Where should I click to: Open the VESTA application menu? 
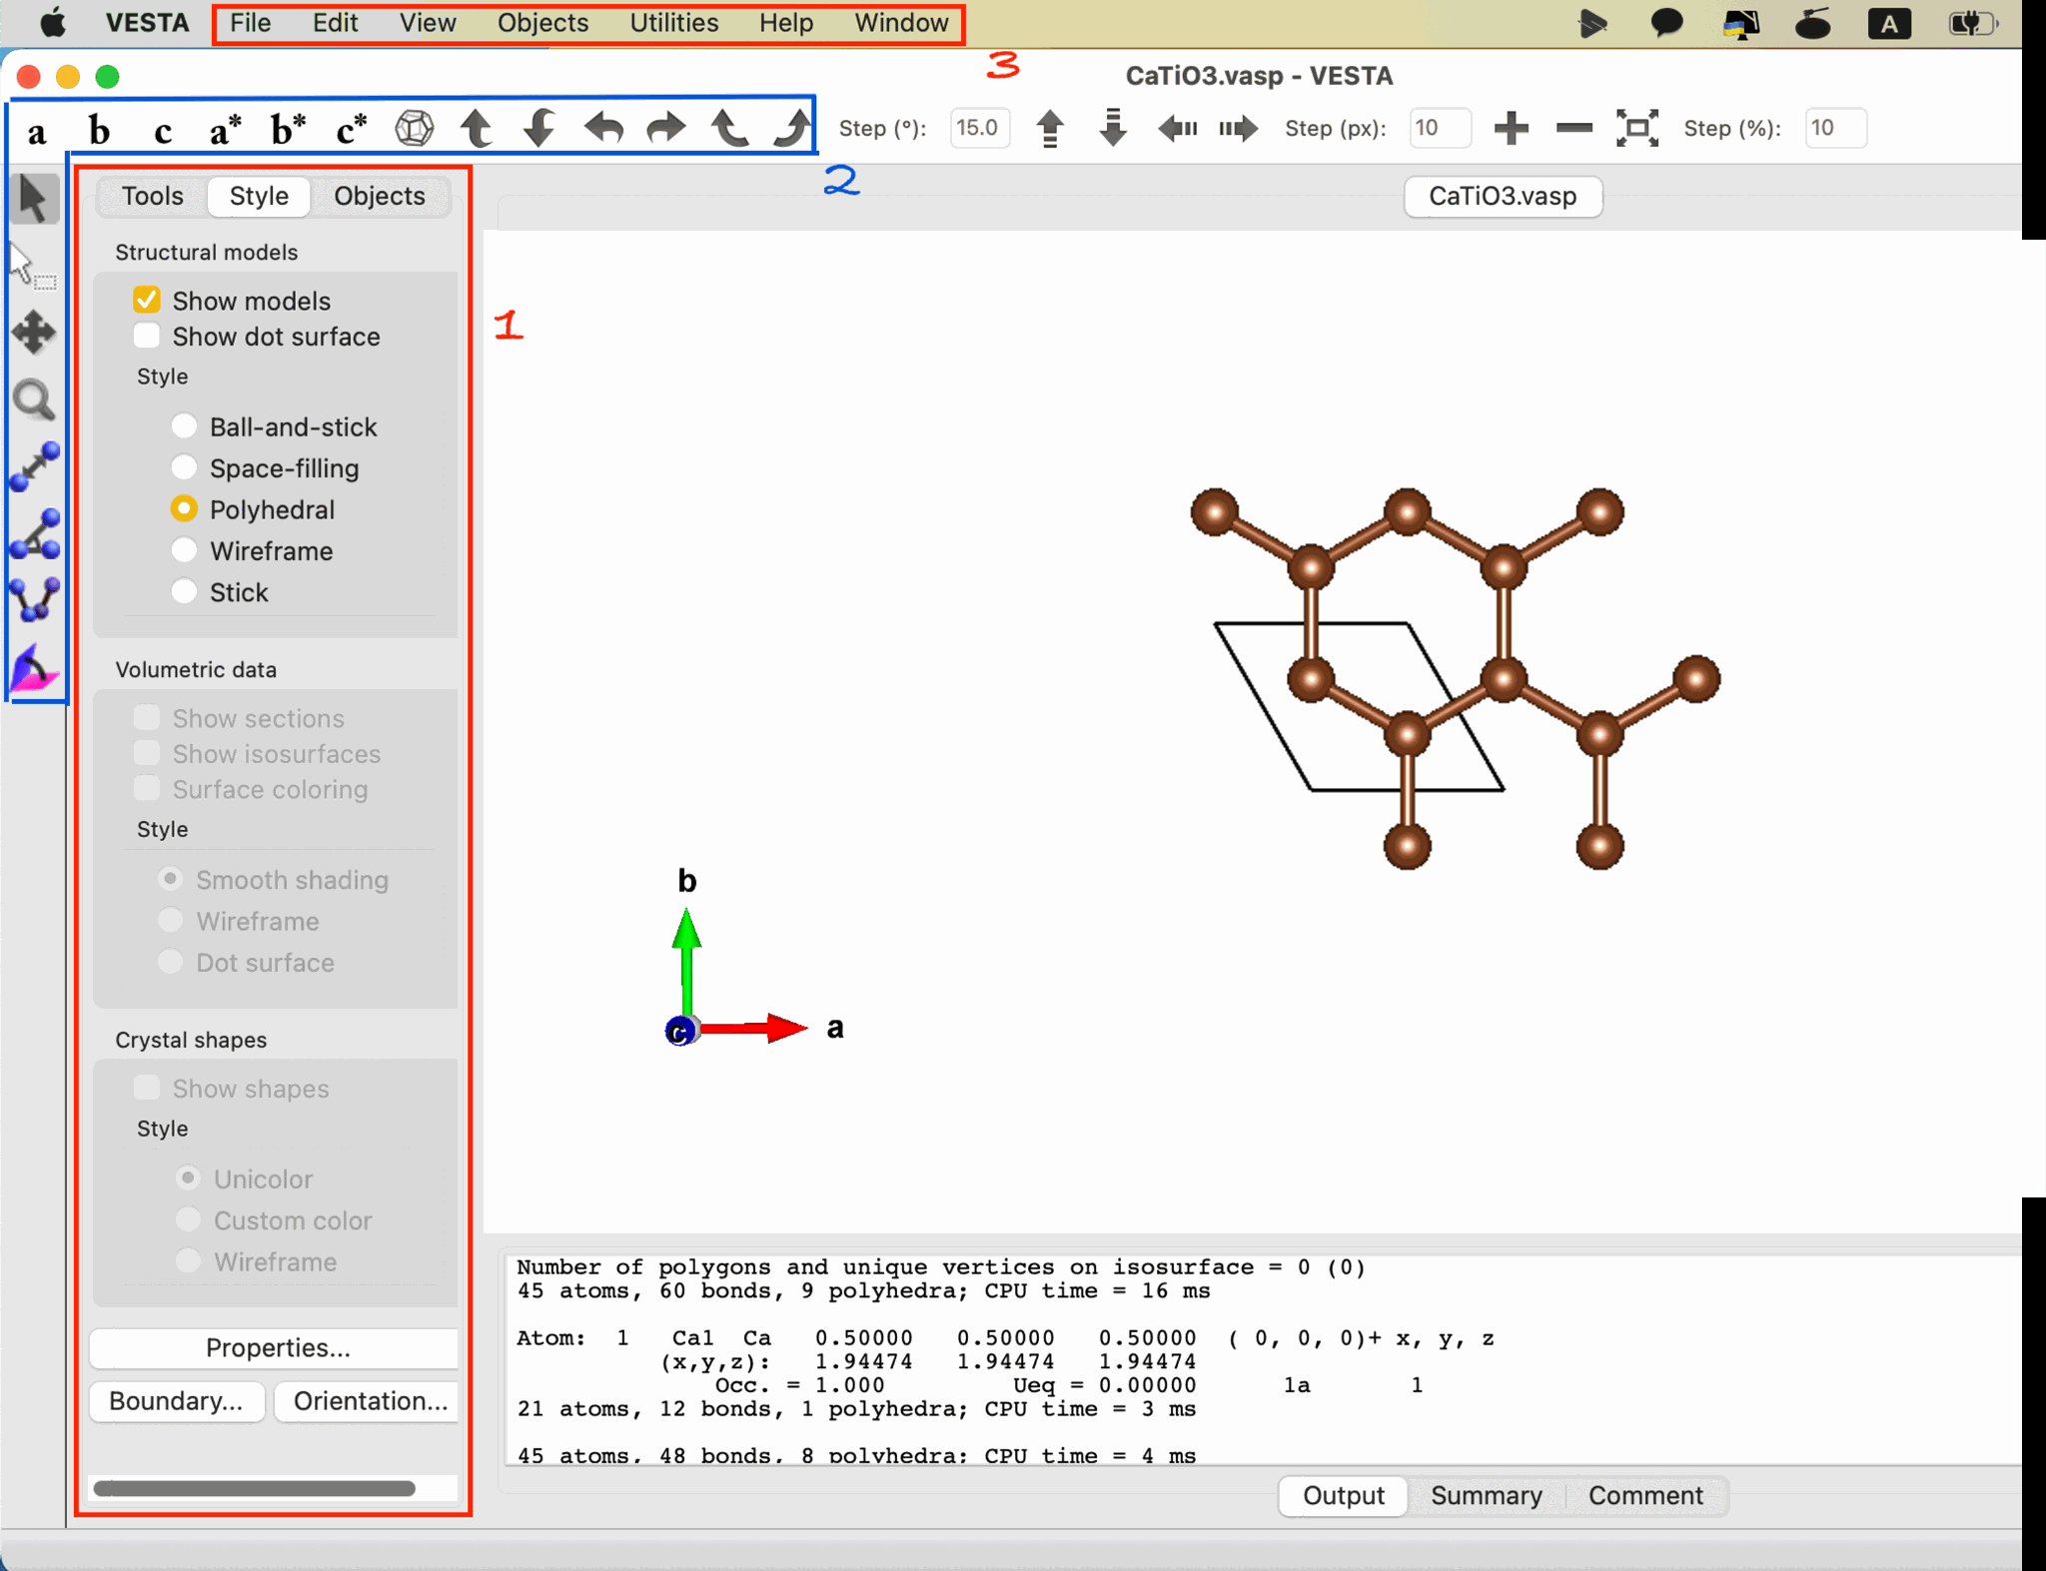click(x=148, y=23)
